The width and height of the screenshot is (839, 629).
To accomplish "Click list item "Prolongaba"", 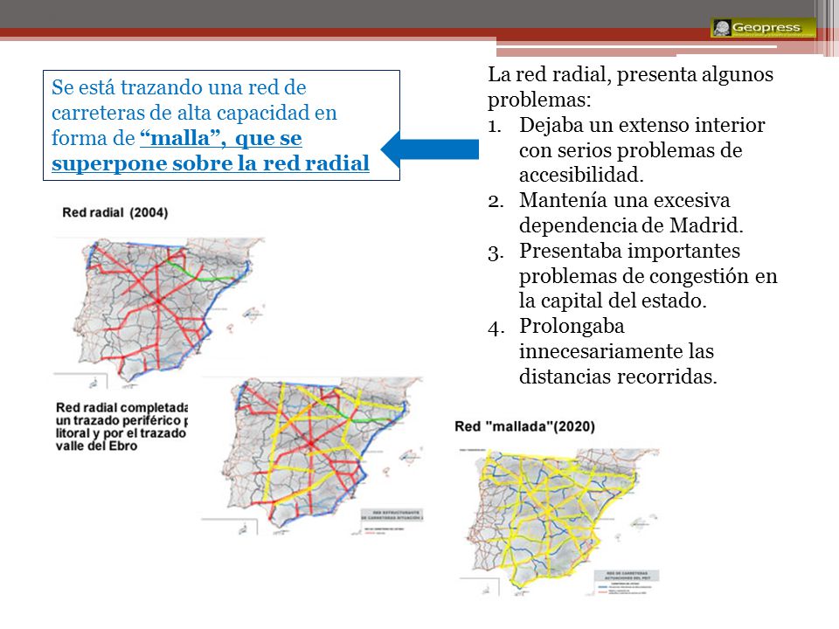I will click(x=572, y=326).
